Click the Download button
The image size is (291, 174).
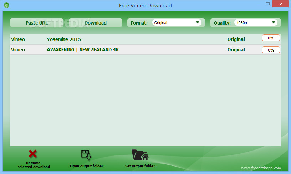coord(95,23)
